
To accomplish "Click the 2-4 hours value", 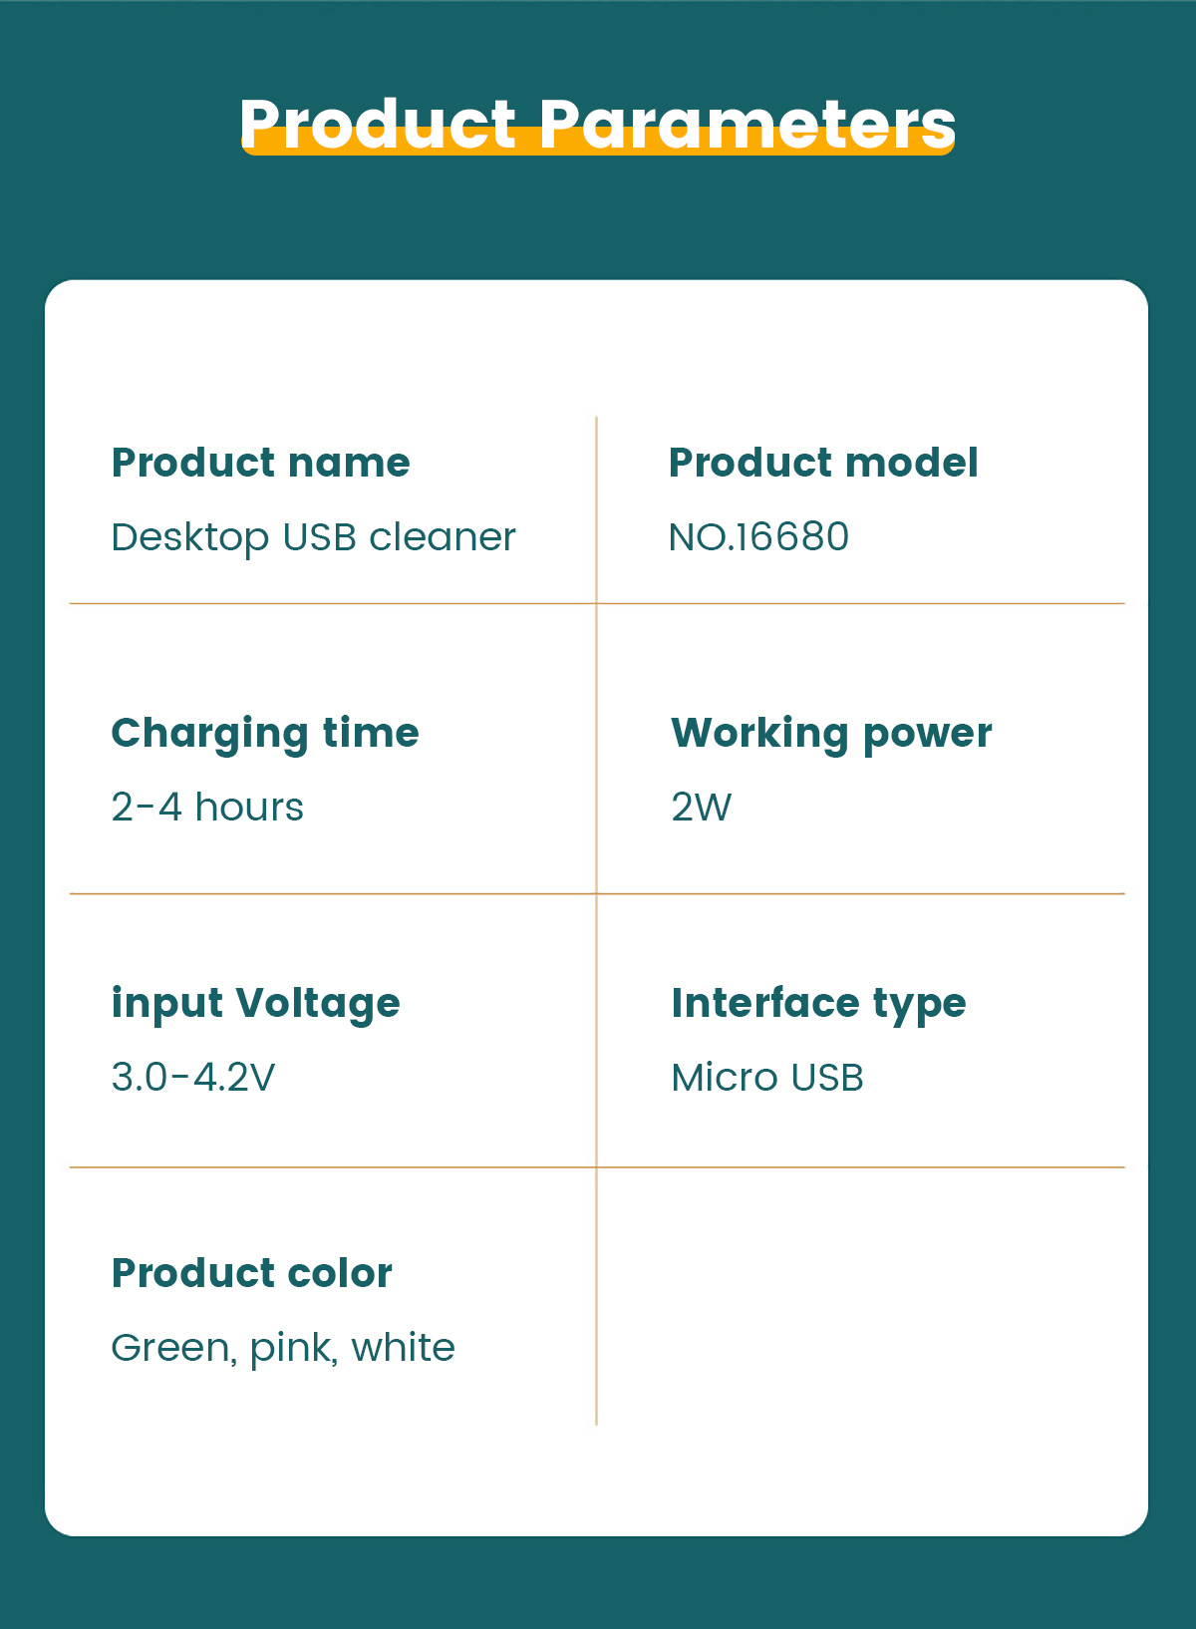I will (x=207, y=807).
